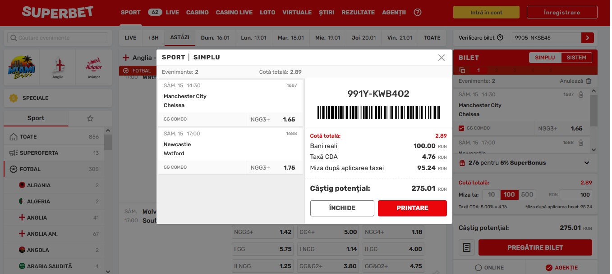Select the Algeria flag icon
612x274 pixels.
21,202
